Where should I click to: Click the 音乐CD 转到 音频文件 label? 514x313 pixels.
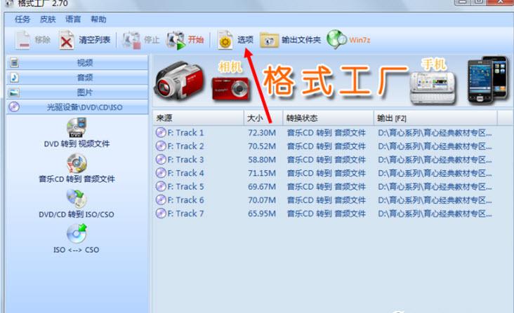pyautogui.click(x=77, y=179)
